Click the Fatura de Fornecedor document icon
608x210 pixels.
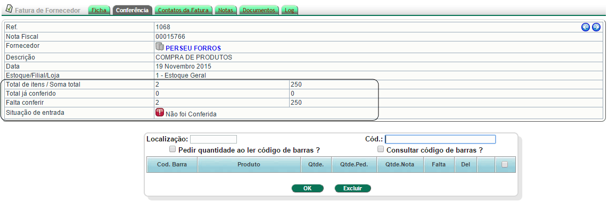pyautogui.click(x=9, y=9)
